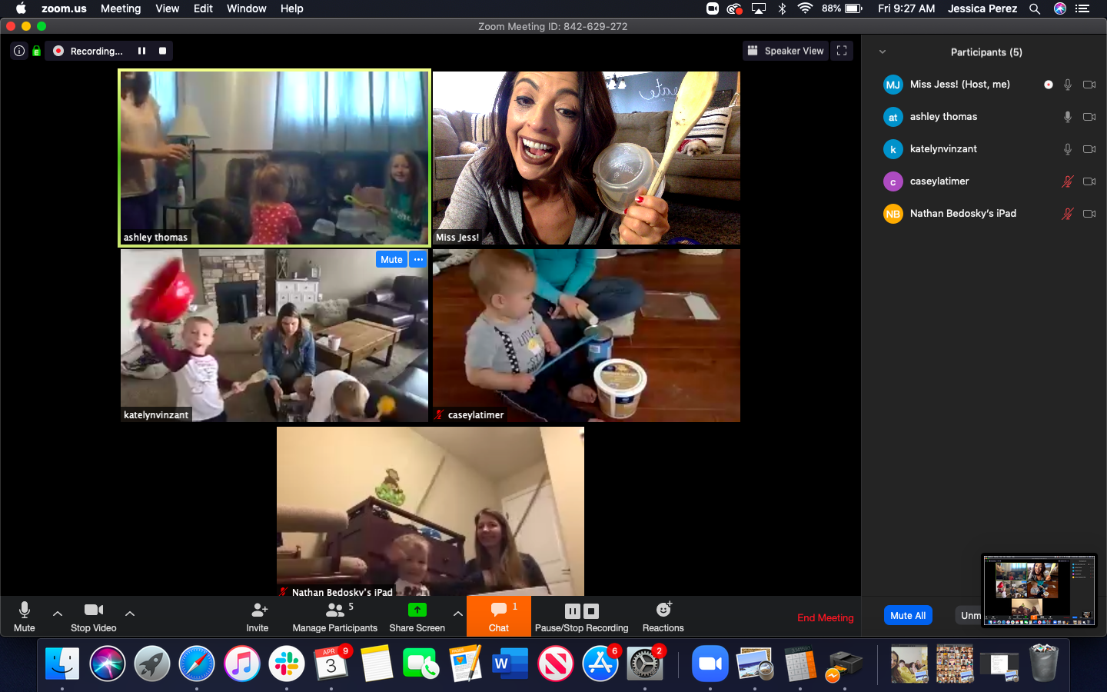Image resolution: width=1107 pixels, height=692 pixels.
Task: Open the Meeting menu
Action: pyautogui.click(x=121, y=8)
